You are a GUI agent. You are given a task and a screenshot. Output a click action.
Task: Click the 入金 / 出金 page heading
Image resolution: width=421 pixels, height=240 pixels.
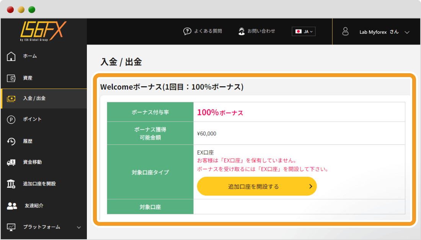[121, 62]
